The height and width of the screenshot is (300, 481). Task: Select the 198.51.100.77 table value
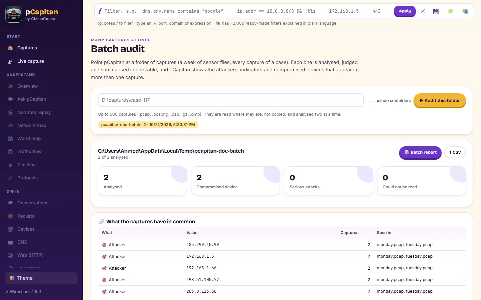pyautogui.click(x=203, y=280)
